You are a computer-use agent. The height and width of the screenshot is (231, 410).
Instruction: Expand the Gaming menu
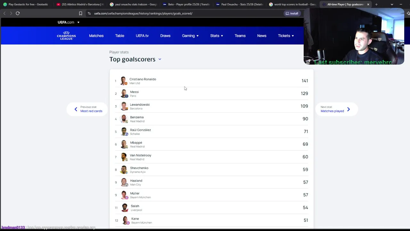click(190, 36)
